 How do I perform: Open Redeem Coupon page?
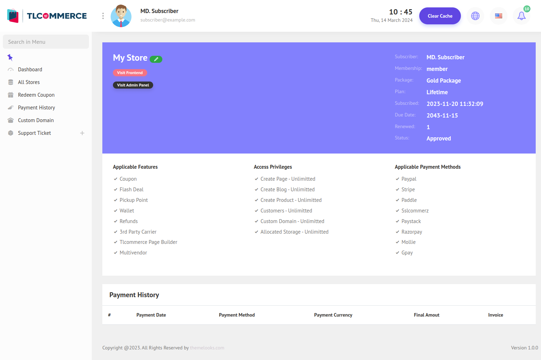click(x=36, y=95)
